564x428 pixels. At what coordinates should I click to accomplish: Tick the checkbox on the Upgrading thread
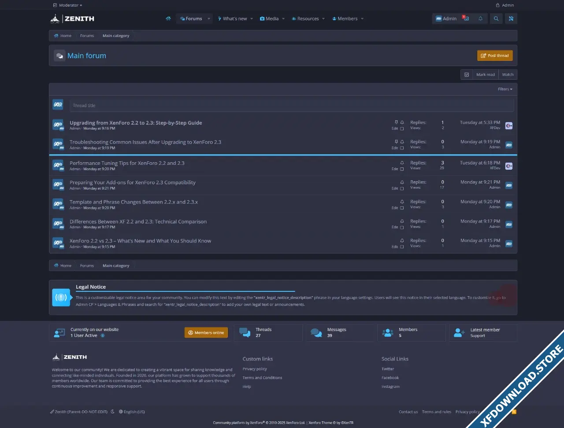[x=402, y=129]
